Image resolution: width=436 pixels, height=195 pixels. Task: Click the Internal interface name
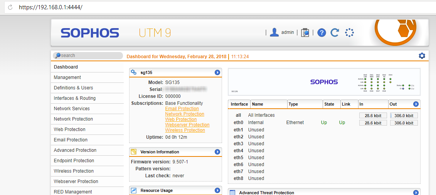click(256, 123)
